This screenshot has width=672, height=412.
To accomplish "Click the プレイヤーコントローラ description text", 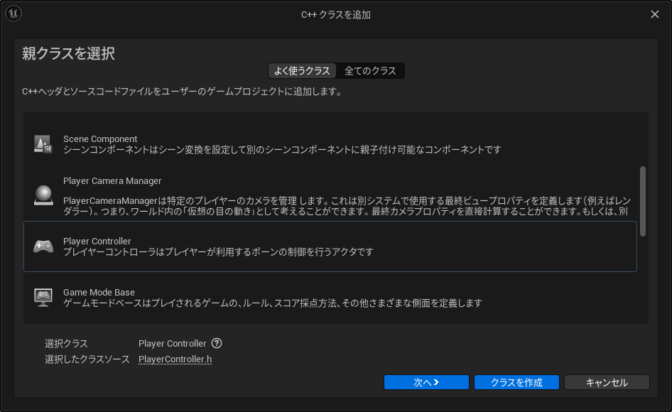I will coord(219,252).
